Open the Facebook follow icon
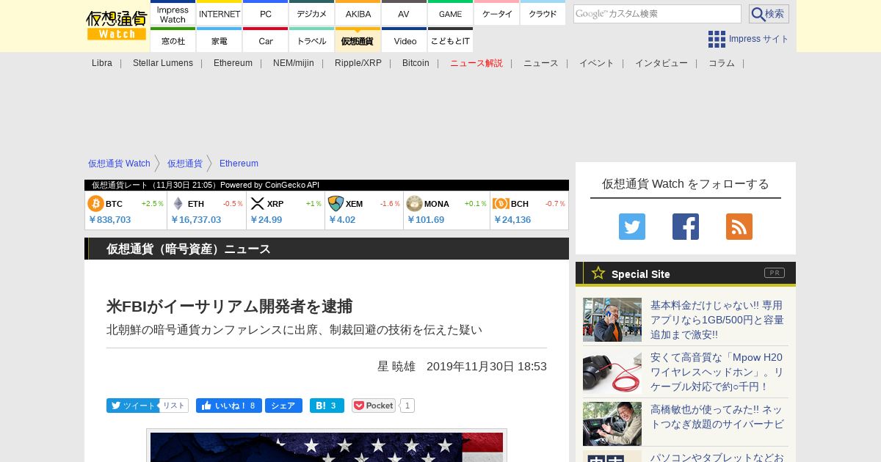This screenshot has width=881, height=462. pos(686,227)
